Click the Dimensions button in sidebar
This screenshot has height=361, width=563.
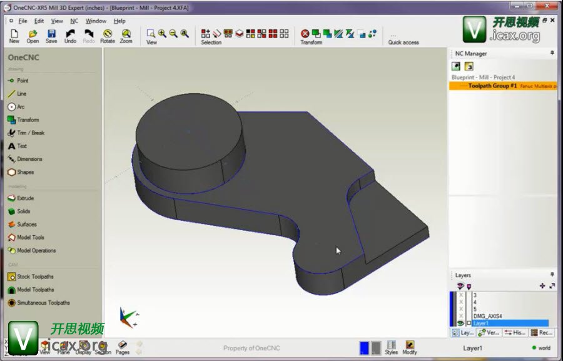click(29, 159)
